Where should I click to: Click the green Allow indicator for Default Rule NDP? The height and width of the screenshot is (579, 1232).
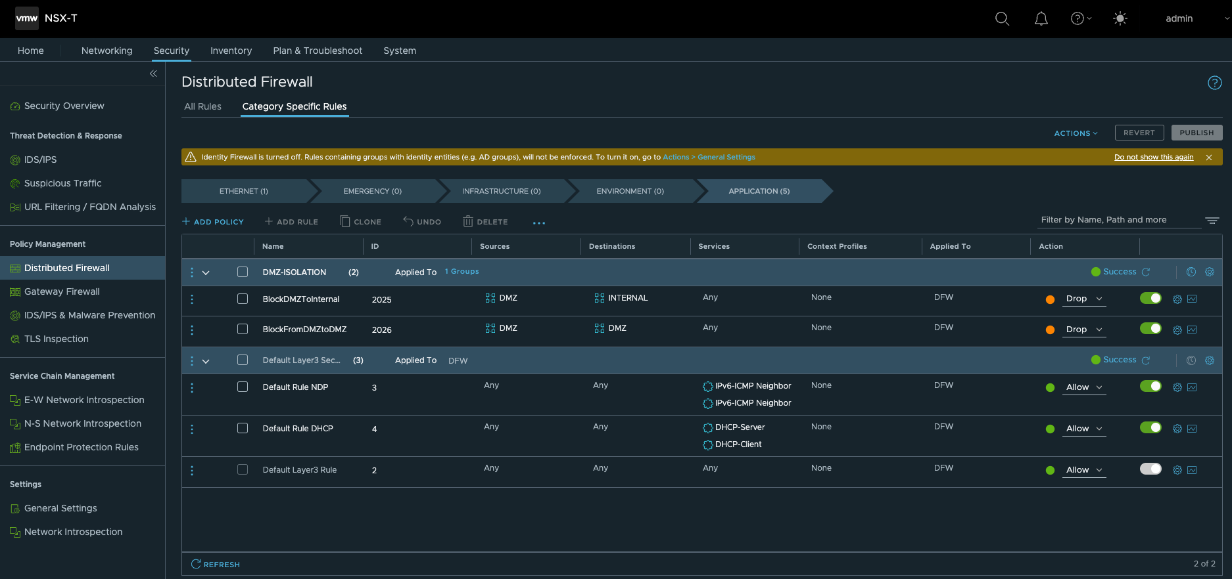(x=1050, y=388)
